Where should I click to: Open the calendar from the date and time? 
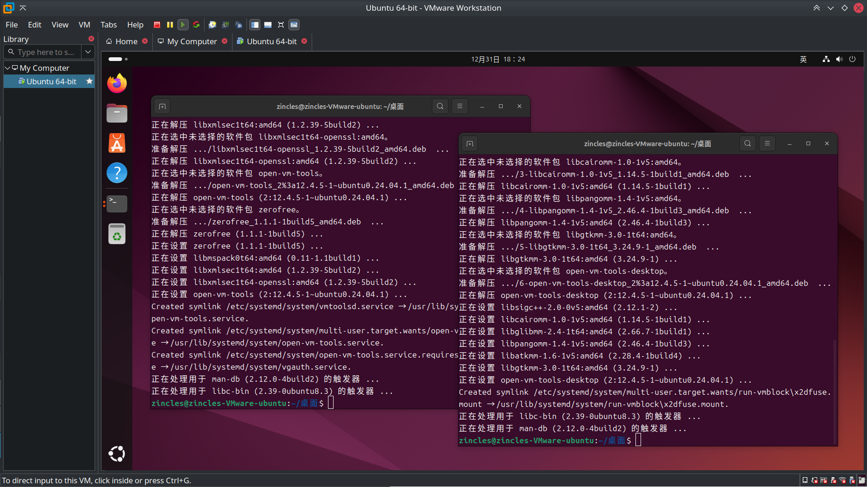coord(498,59)
